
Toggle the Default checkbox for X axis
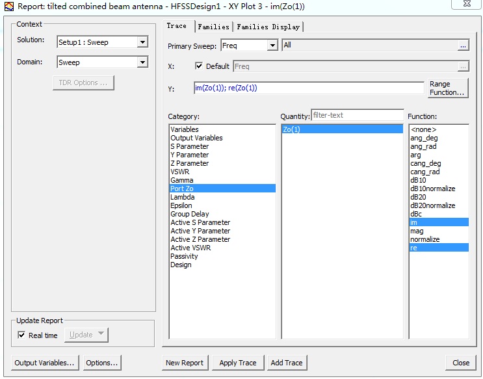[199, 66]
